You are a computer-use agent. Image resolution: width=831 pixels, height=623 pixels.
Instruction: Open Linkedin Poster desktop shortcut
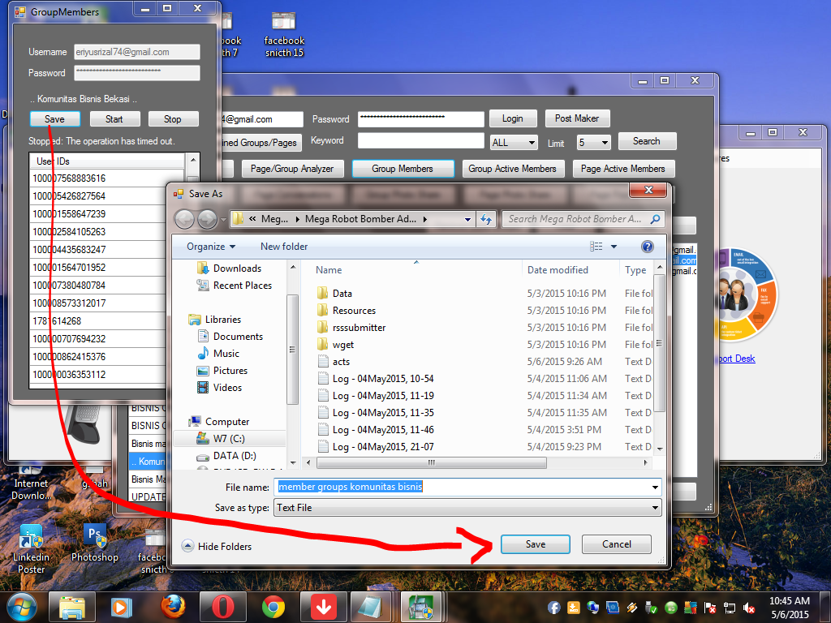(31, 549)
